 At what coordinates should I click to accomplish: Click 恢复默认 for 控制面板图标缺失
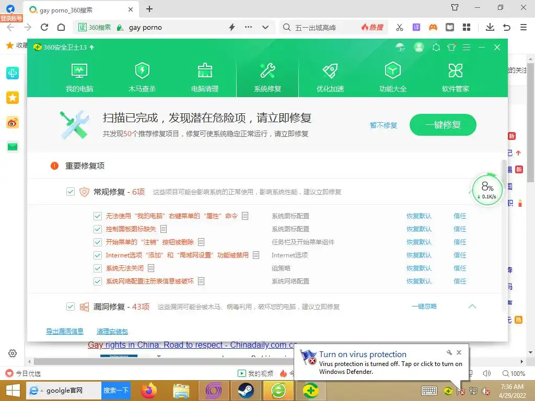(x=419, y=229)
